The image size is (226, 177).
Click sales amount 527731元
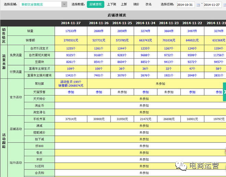pyautogui.click(x=99, y=40)
